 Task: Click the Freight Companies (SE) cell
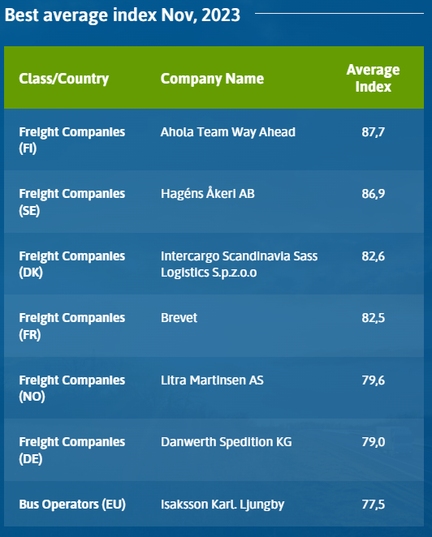[x=72, y=202]
